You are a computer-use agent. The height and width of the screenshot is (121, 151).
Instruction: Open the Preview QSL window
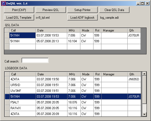(x=51, y=10)
